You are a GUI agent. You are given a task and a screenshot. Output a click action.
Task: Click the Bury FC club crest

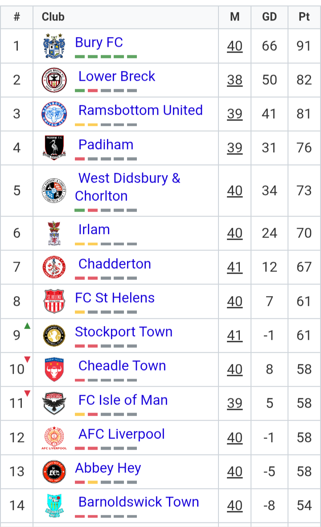pos(54,46)
